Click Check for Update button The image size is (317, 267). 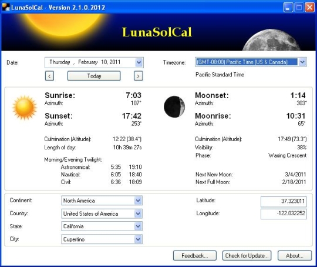(x=247, y=256)
